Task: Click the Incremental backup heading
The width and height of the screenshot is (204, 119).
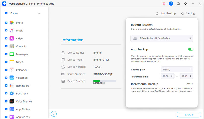Action: pos(145,84)
